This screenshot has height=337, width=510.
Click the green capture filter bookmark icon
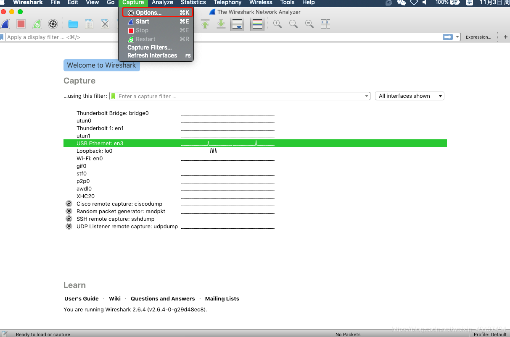(113, 96)
